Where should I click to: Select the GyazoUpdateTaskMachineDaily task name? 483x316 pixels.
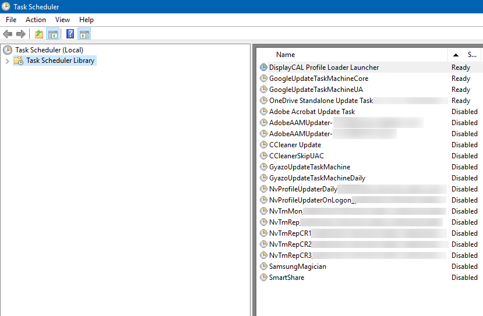(318, 178)
